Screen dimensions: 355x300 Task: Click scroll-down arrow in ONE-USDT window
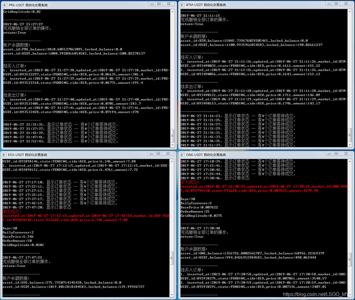click(350, 295)
